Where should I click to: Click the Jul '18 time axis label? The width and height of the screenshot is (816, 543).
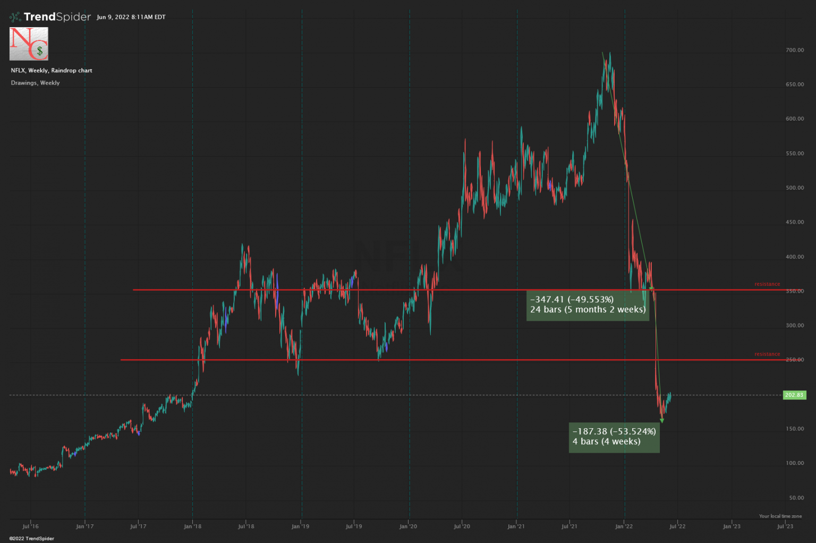coord(246,527)
